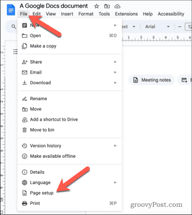Click the font size box
Viewport: 192px width, 215px height.
pos(189,27)
